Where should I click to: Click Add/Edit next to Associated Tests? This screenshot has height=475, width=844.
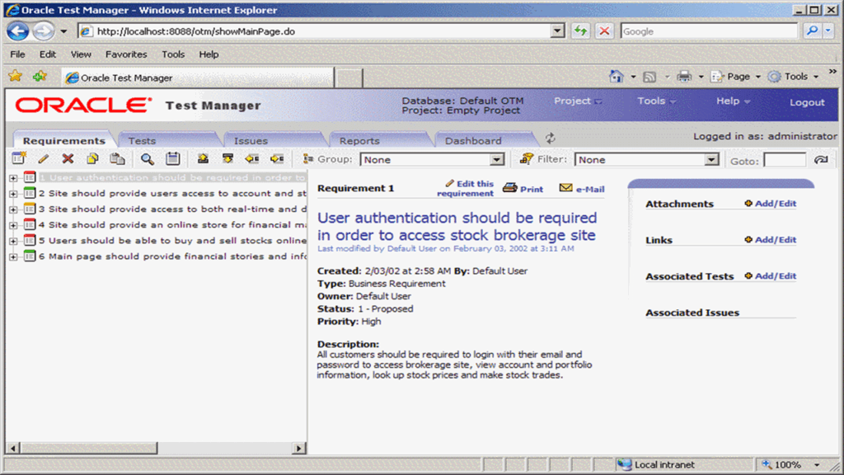pyautogui.click(x=776, y=275)
